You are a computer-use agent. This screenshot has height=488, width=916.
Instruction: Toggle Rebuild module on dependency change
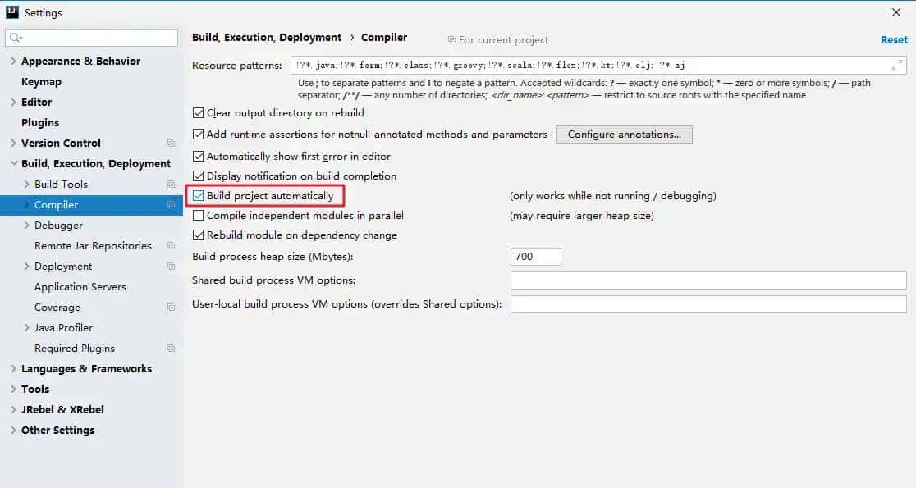click(x=198, y=235)
